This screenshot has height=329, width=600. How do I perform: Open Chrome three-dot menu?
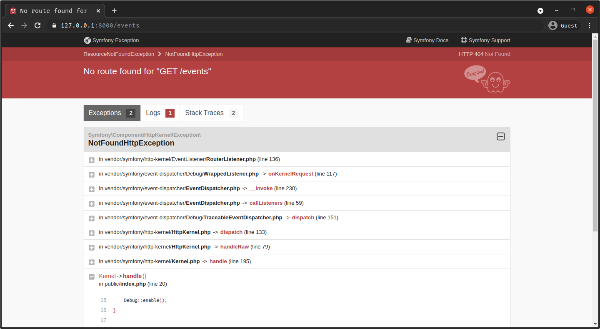pyautogui.click(x=589, y=25)
